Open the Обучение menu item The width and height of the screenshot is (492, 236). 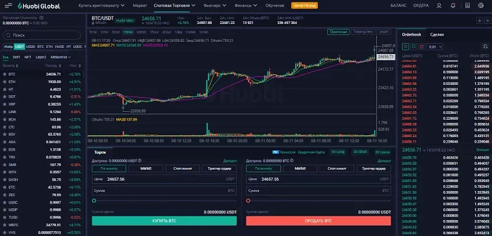(x=274, y=6)
